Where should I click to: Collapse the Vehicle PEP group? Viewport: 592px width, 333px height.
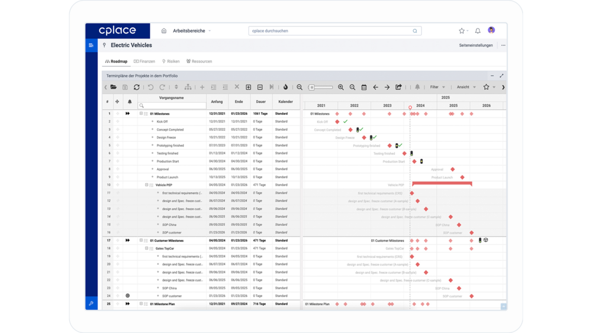tap(147, 185)
